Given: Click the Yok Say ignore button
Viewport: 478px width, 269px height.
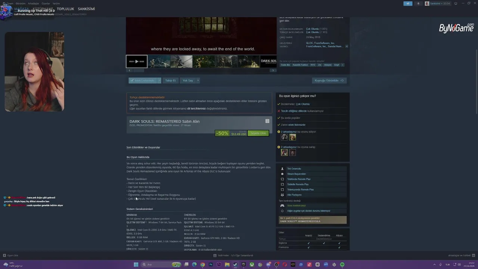Looking at the screenshot, I should coord(188,80).
